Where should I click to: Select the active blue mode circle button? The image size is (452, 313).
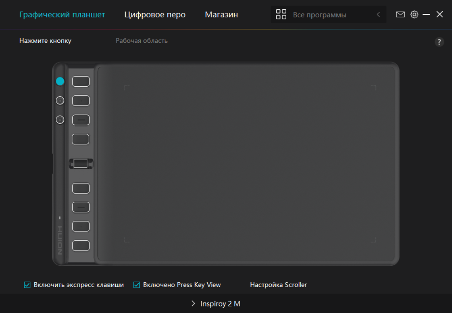pos(60,81)
